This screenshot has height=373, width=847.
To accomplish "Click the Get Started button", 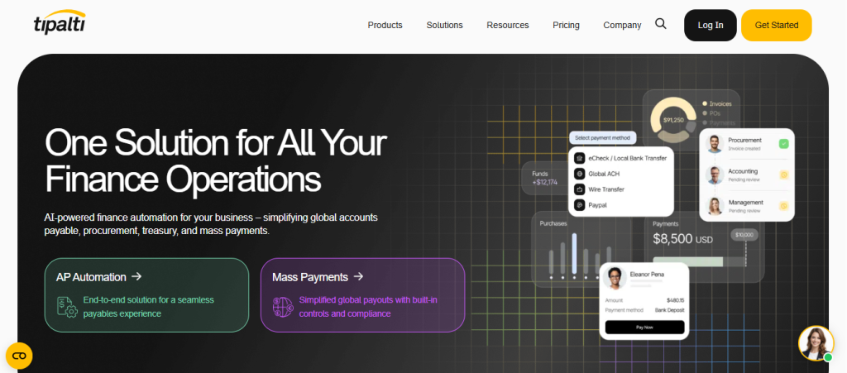I will point(776,26).
